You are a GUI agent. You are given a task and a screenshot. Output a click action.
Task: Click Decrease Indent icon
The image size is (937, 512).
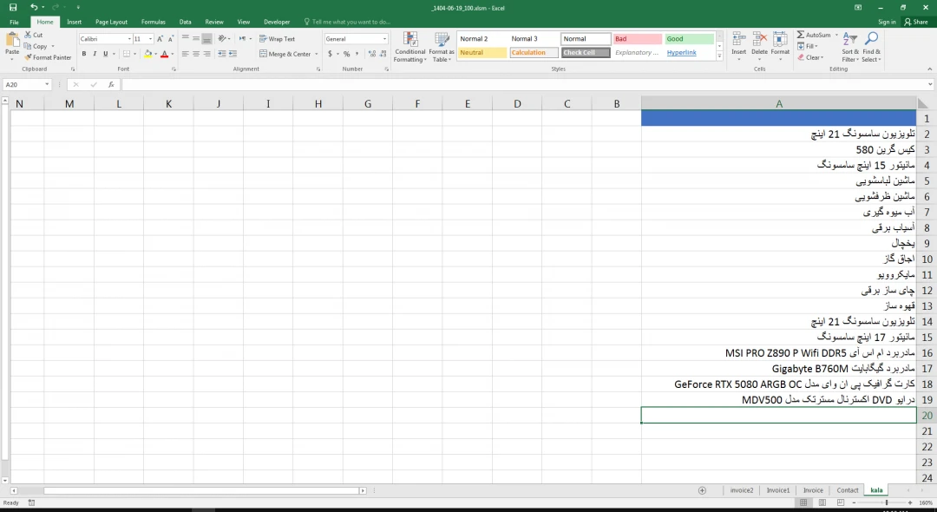tap(222, 54)
